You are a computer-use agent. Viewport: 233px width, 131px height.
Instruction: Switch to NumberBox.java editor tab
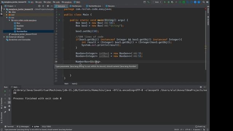pos(94,6)
